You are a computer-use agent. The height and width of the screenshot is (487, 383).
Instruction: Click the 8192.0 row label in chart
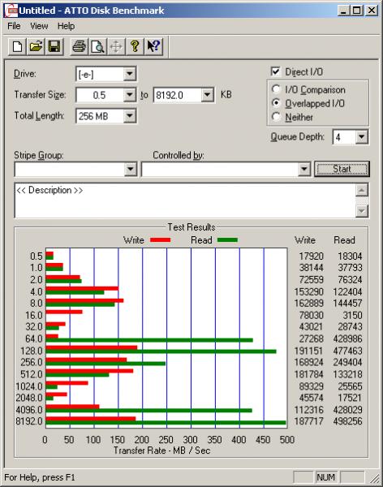coord(29,421)
